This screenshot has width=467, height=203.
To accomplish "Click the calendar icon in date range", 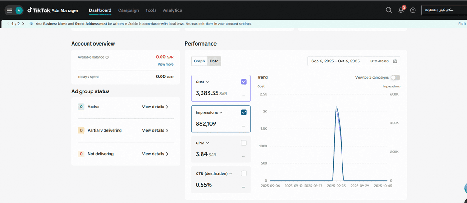I will [x=395, y=61].
